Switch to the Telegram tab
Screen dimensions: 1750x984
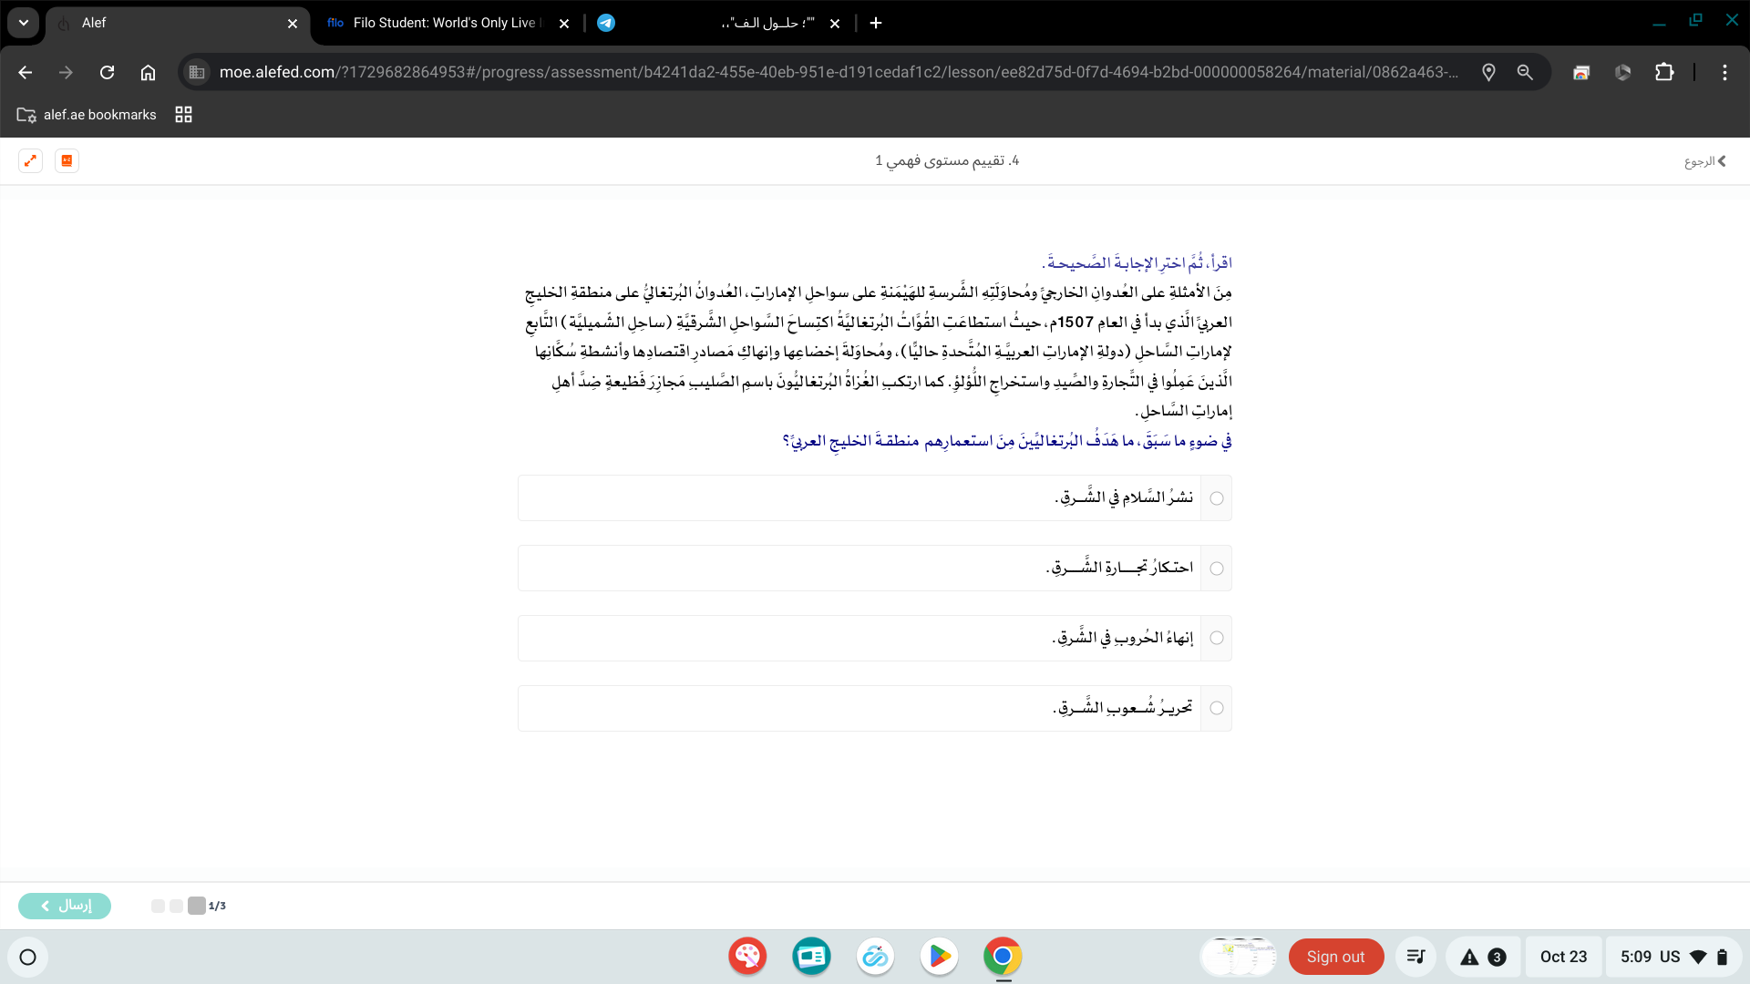coord(711,23)
